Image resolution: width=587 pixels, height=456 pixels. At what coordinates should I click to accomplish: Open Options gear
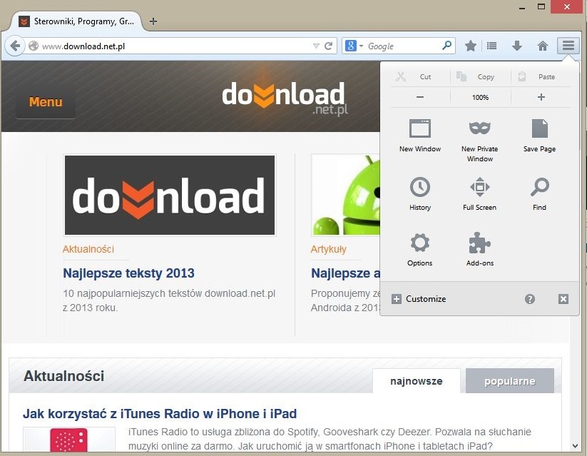[420, 250]
